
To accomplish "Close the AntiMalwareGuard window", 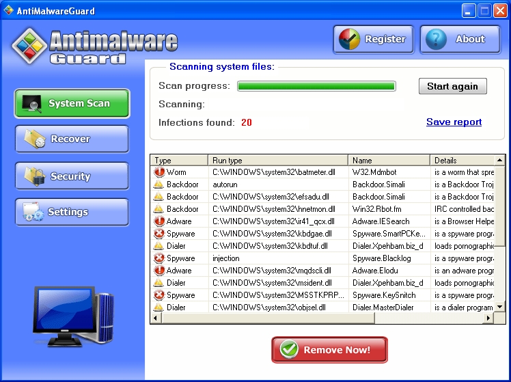I will tap(500, 11).
